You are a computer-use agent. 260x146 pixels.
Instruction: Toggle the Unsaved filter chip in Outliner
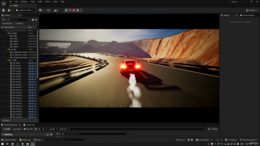[19, 24]
